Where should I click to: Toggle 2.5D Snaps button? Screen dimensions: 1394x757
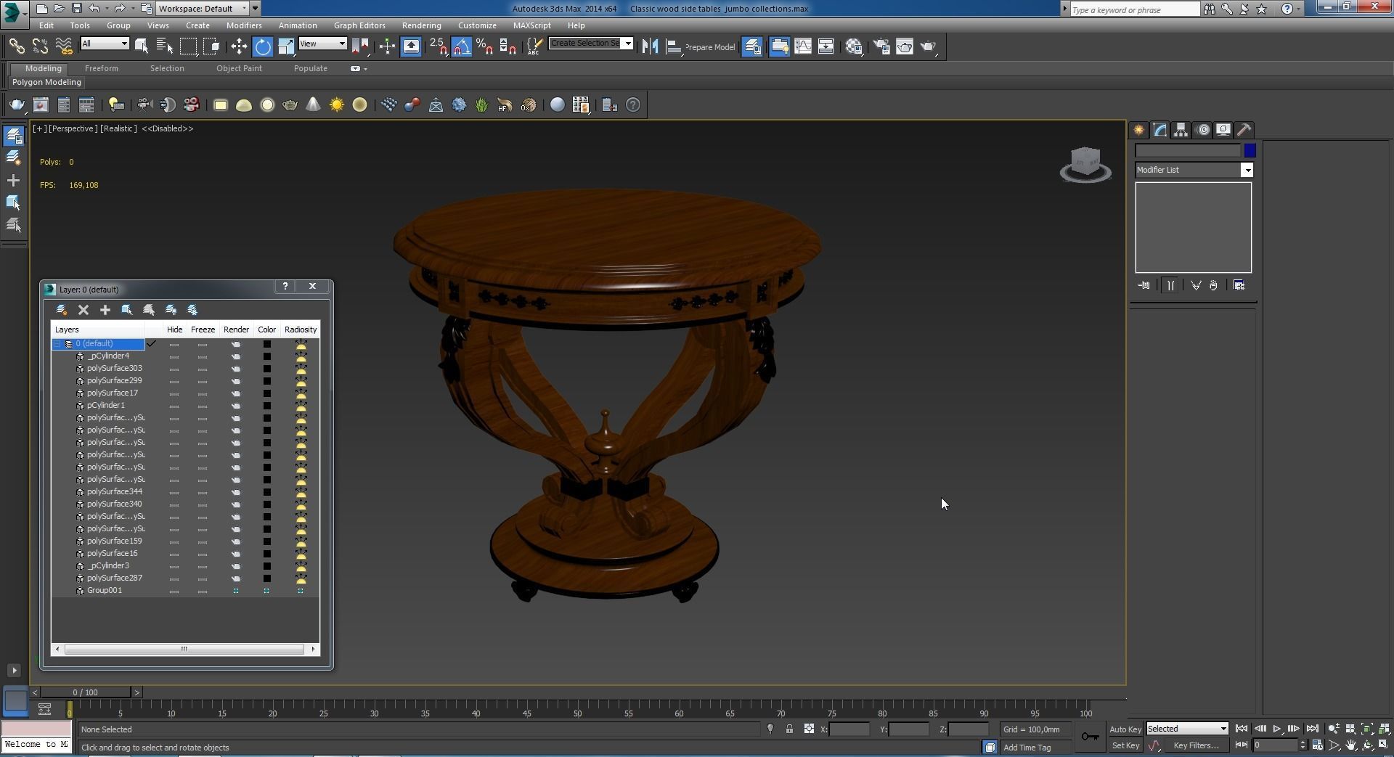click(438, 46)
